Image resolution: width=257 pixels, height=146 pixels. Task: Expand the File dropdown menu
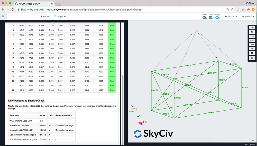point(44,16)
